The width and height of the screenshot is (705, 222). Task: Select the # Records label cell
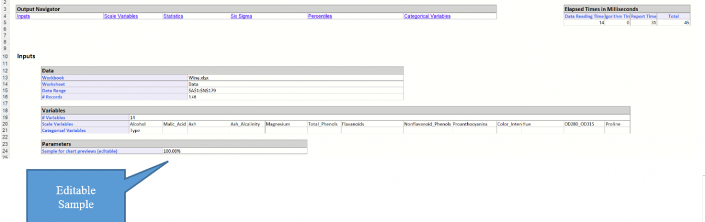[114, 97]
